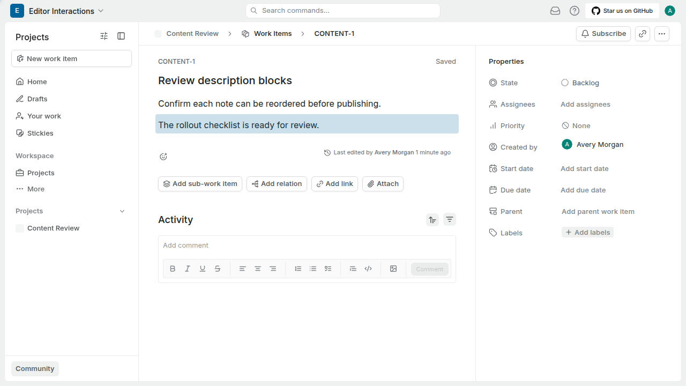This screenshot has height=386, width=686.
Task: Insert a to-do checklist in comment
Action: pyautogui.click(x=328, y=269)
